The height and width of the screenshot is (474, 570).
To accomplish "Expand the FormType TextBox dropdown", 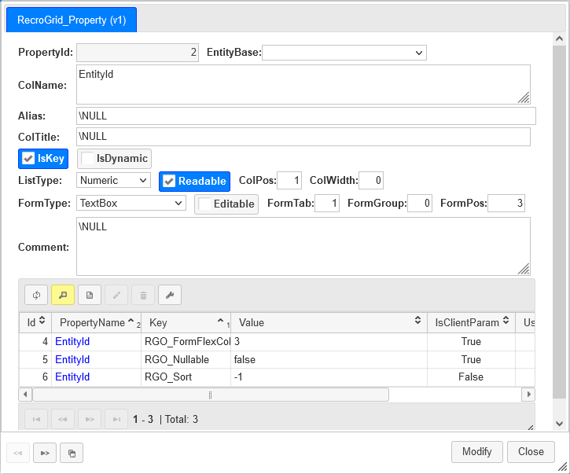I will tap(131, 204).
